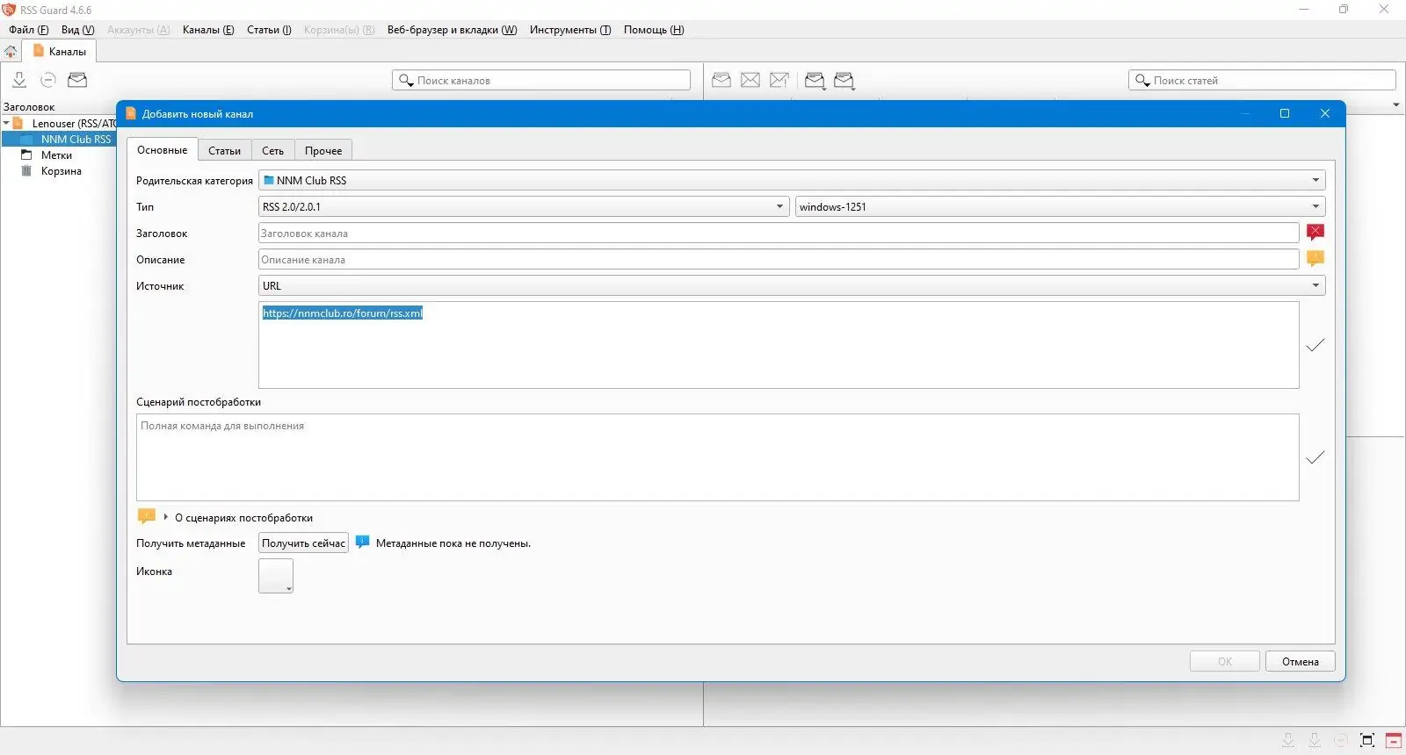Switch to the Прочее tab in dialog
1406x755 pixels.
tap(323, 151)
